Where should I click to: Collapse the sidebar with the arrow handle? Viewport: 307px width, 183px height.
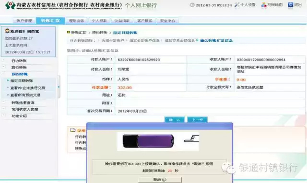(59, 87)
